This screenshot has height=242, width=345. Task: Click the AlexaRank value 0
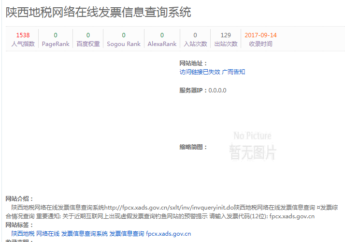coord(162,35)
